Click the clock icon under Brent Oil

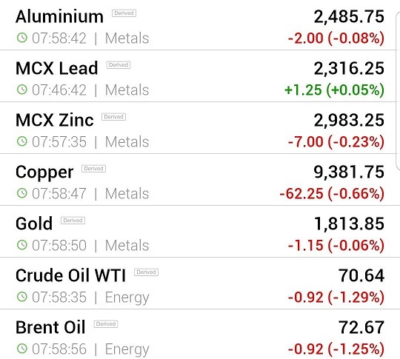click(x=22, y=349)
